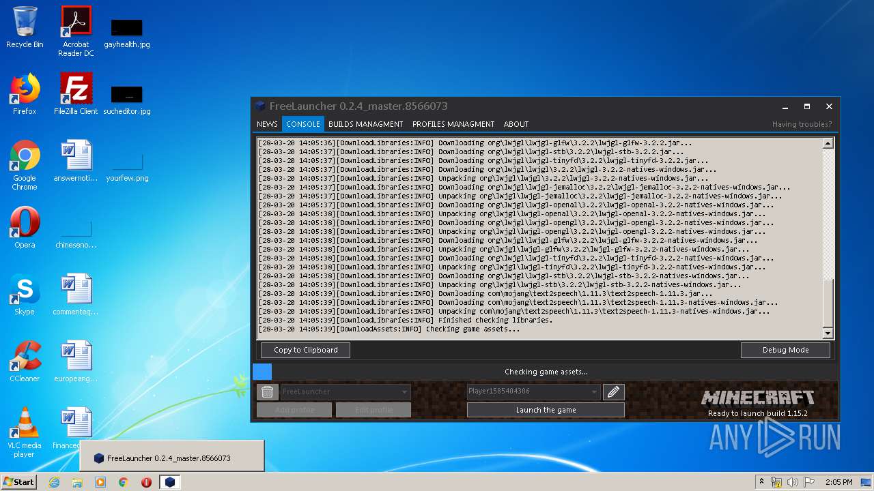Image resolution: width=874 pixels, height=491 pixels.
Task: Click the Checking game assets progress bar
Action: point(546,372)
